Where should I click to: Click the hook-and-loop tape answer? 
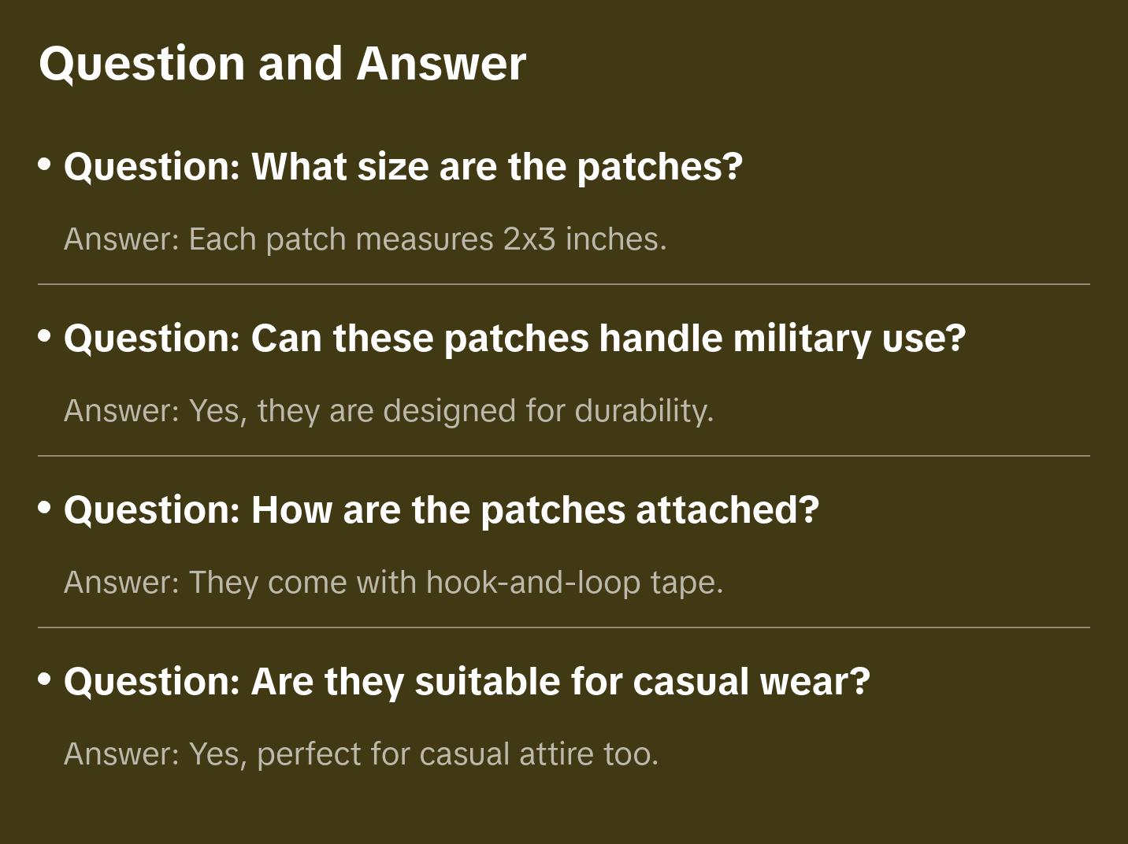tap(393, 583)
